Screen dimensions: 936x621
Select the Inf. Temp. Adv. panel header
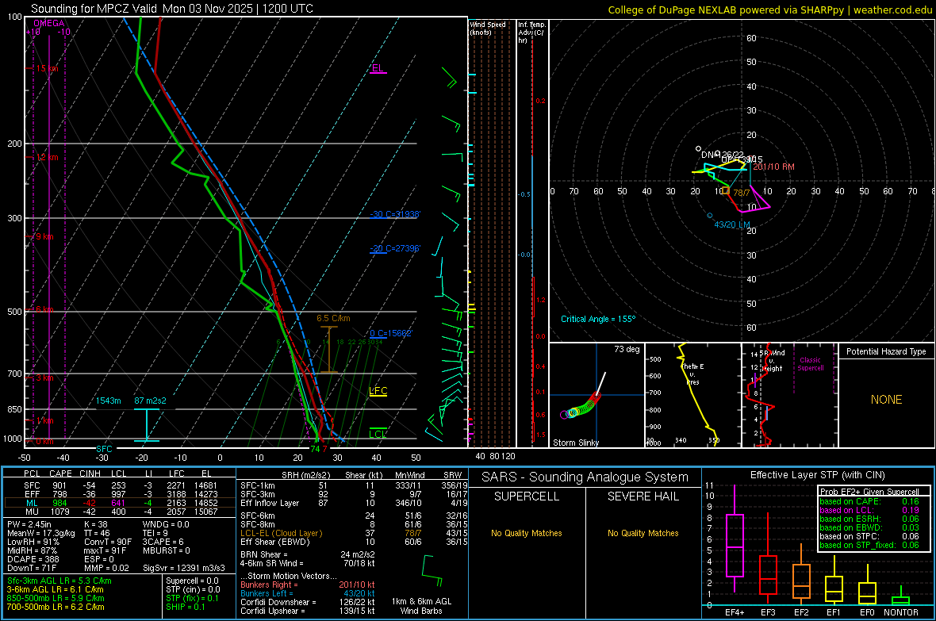pyautogui.click(x=531, y=33)
